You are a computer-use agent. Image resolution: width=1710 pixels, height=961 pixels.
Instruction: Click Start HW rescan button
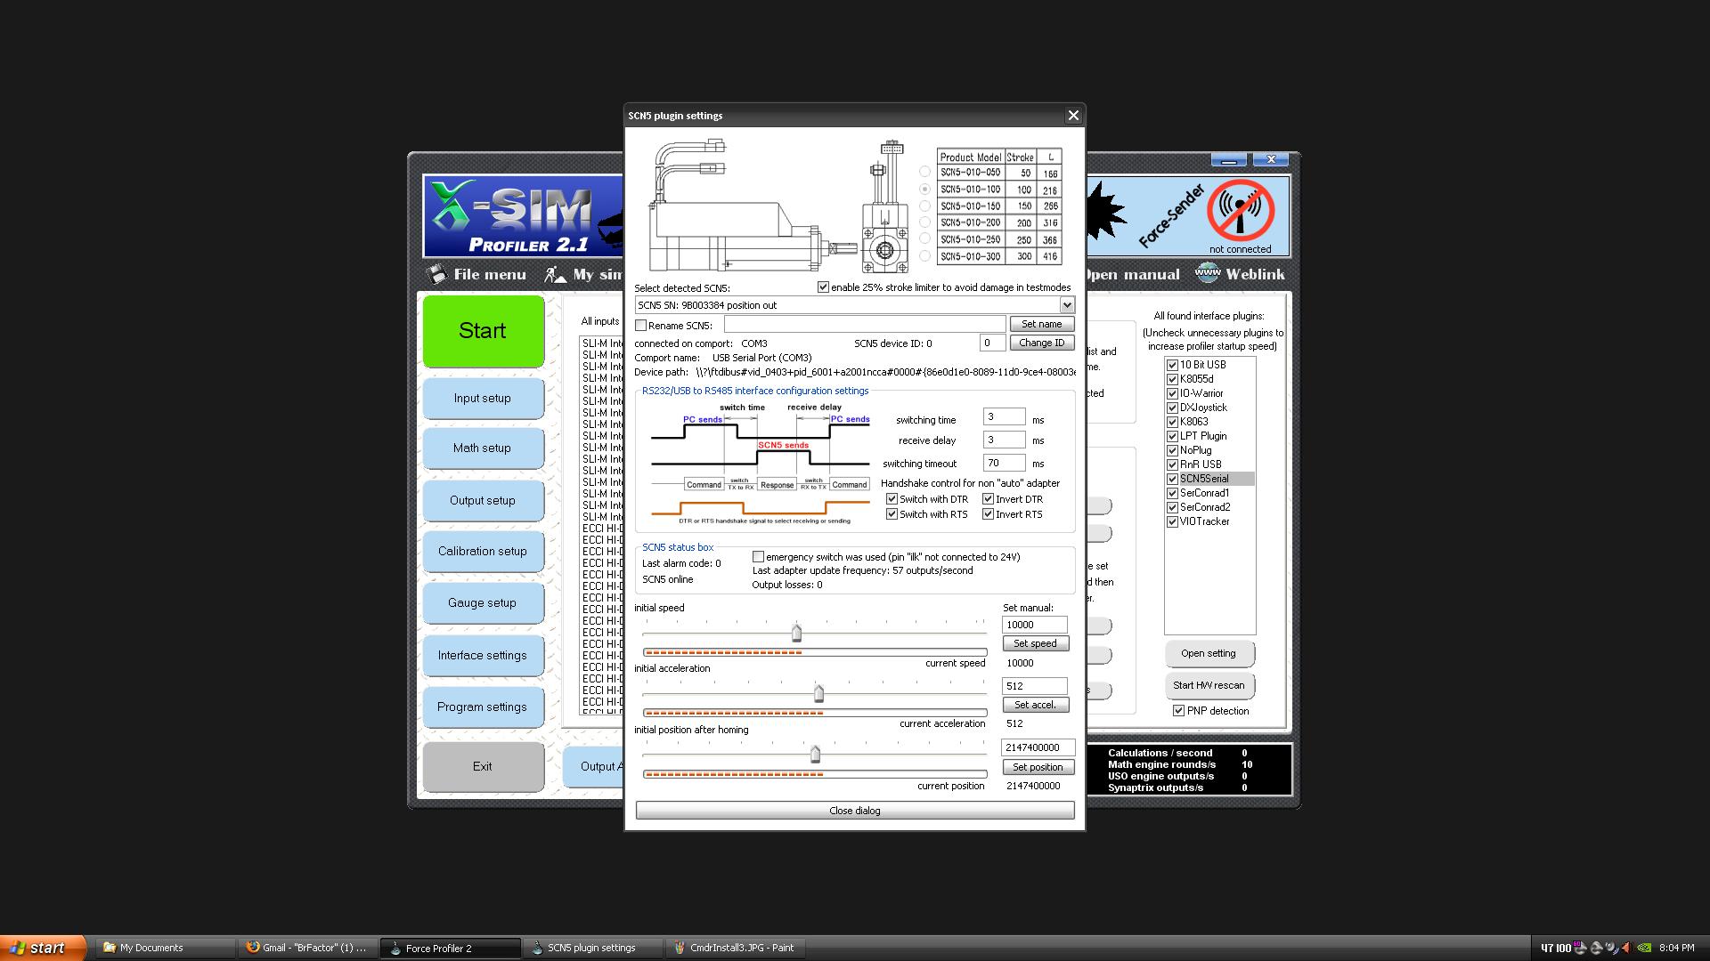coord(1209,686)
